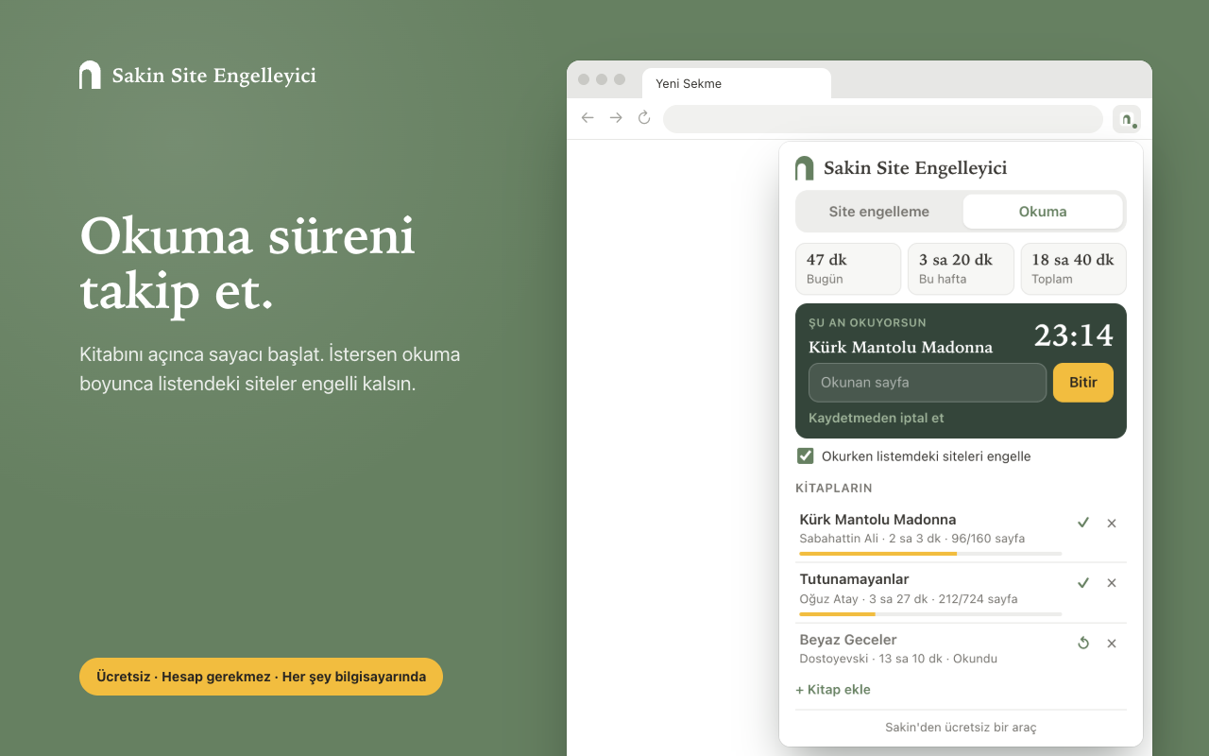Click the 'KİTAPLARIN' section heading
This screenshot has height=756, width=1209.
coord(834,489)
